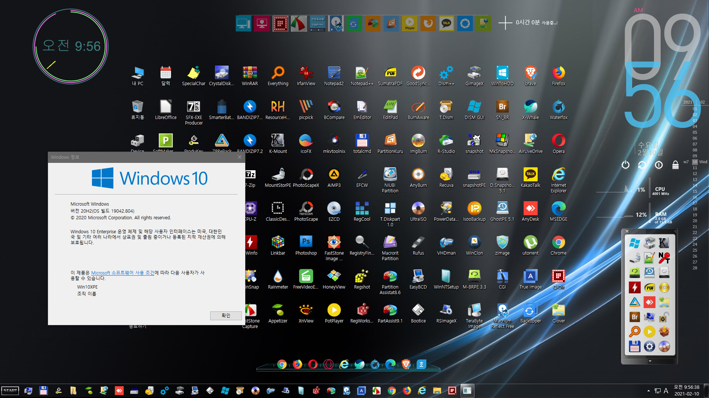Click the IME A indicator in tray
The image size is (709, 398).
pos(666,391)
